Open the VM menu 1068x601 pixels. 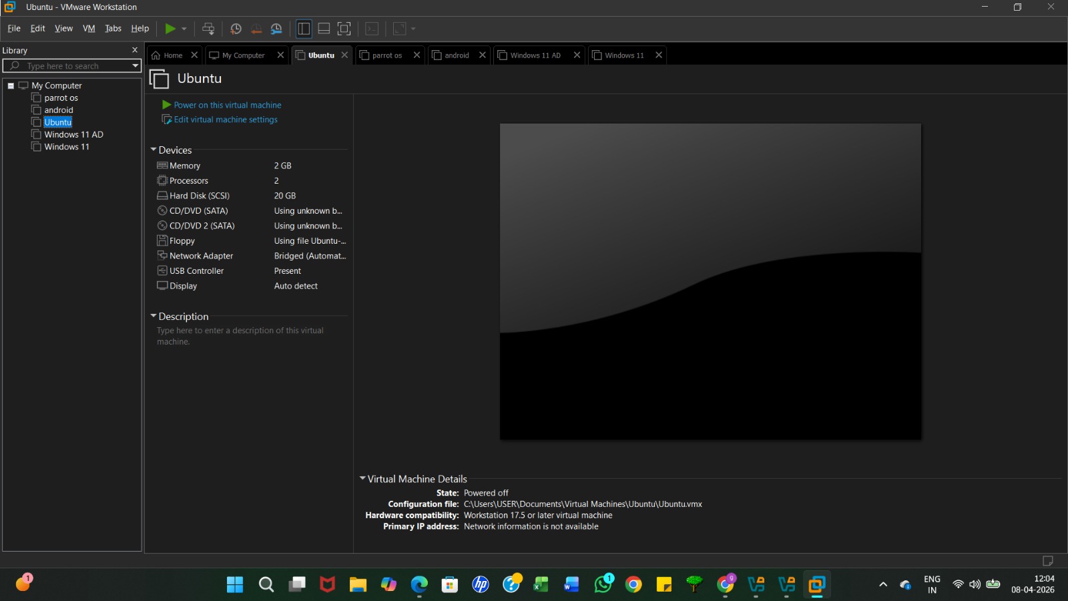[x=89, y=29]
